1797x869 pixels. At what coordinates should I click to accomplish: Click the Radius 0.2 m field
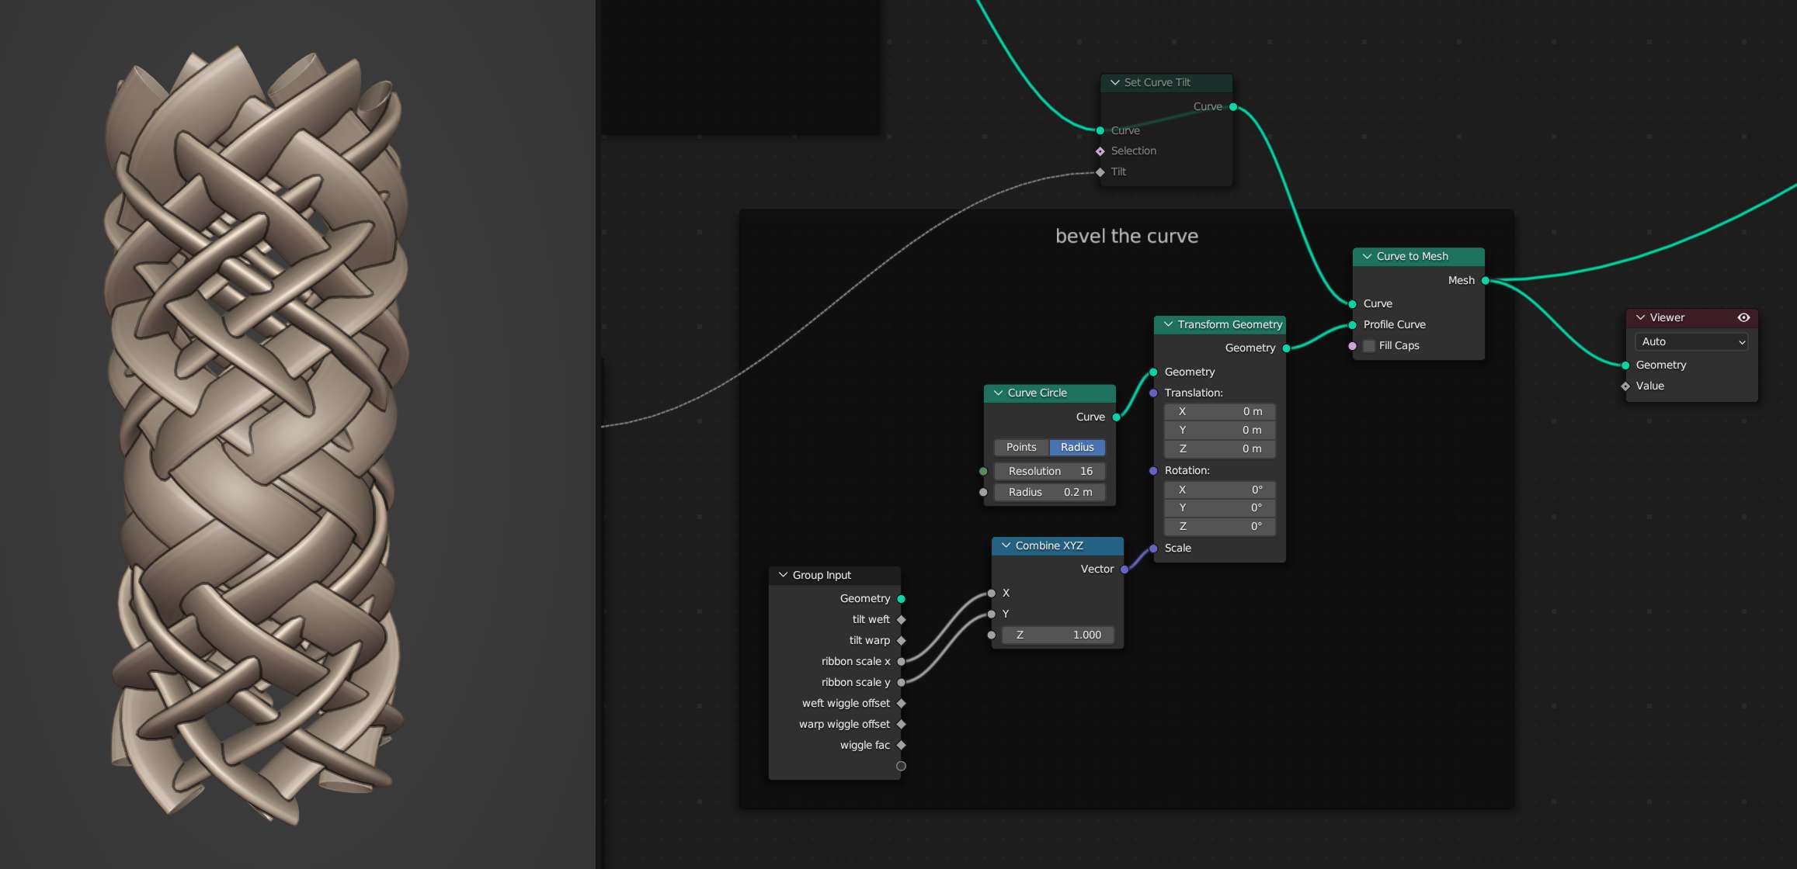(1050, 493)
